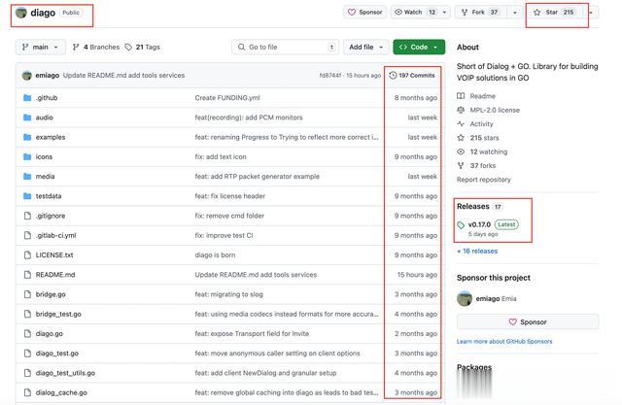Click the diago repository avatar icon
Image resolution: width=622 pixels, height=405 pixels.
(x=20, y=13)
